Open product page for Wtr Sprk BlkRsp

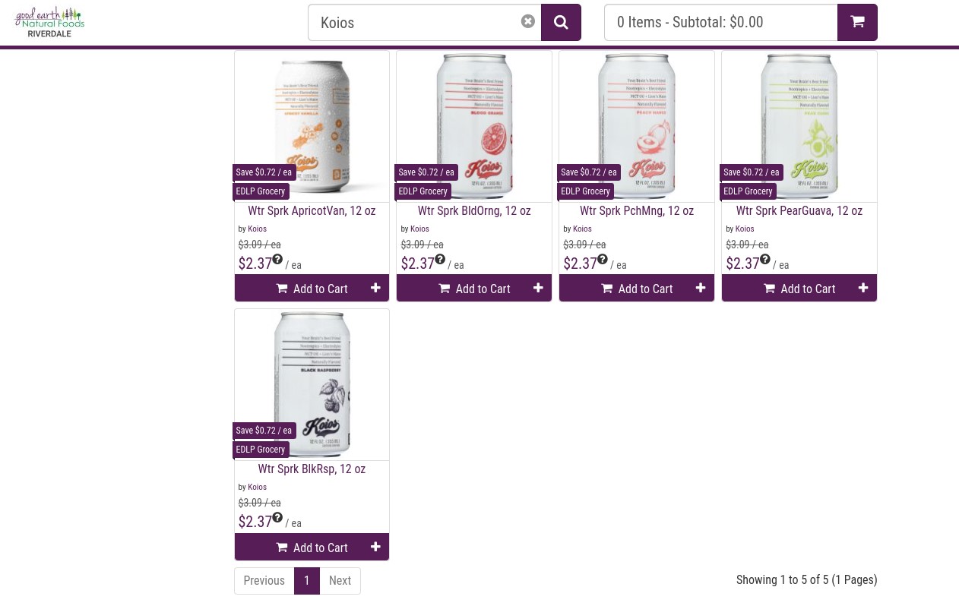coord(312,469)
